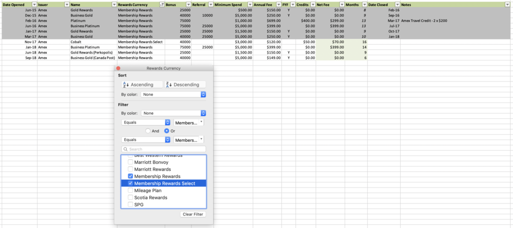Select Mileage Plan in the filter list
The height and width of the screenshot is (228, 513).
tap(148, 191)
